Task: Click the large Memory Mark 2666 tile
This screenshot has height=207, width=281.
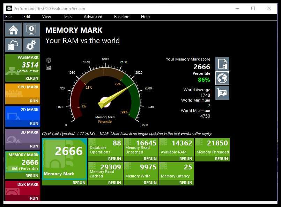Action: (x=65, y=159)
